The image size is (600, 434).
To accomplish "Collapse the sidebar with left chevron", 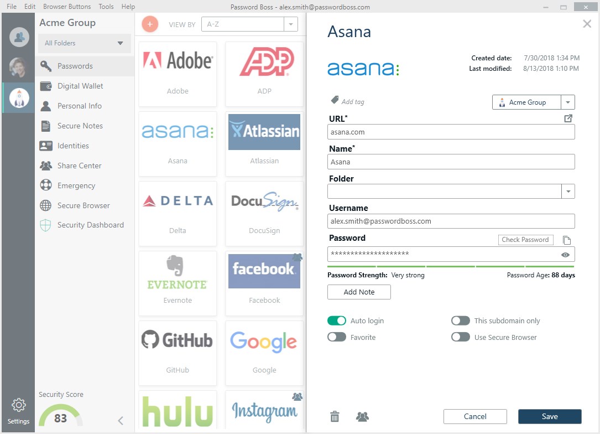I will (121, 421).
